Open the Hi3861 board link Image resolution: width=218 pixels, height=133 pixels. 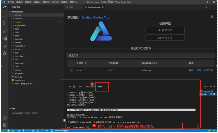pyautogui.click(x=111, y=70)
